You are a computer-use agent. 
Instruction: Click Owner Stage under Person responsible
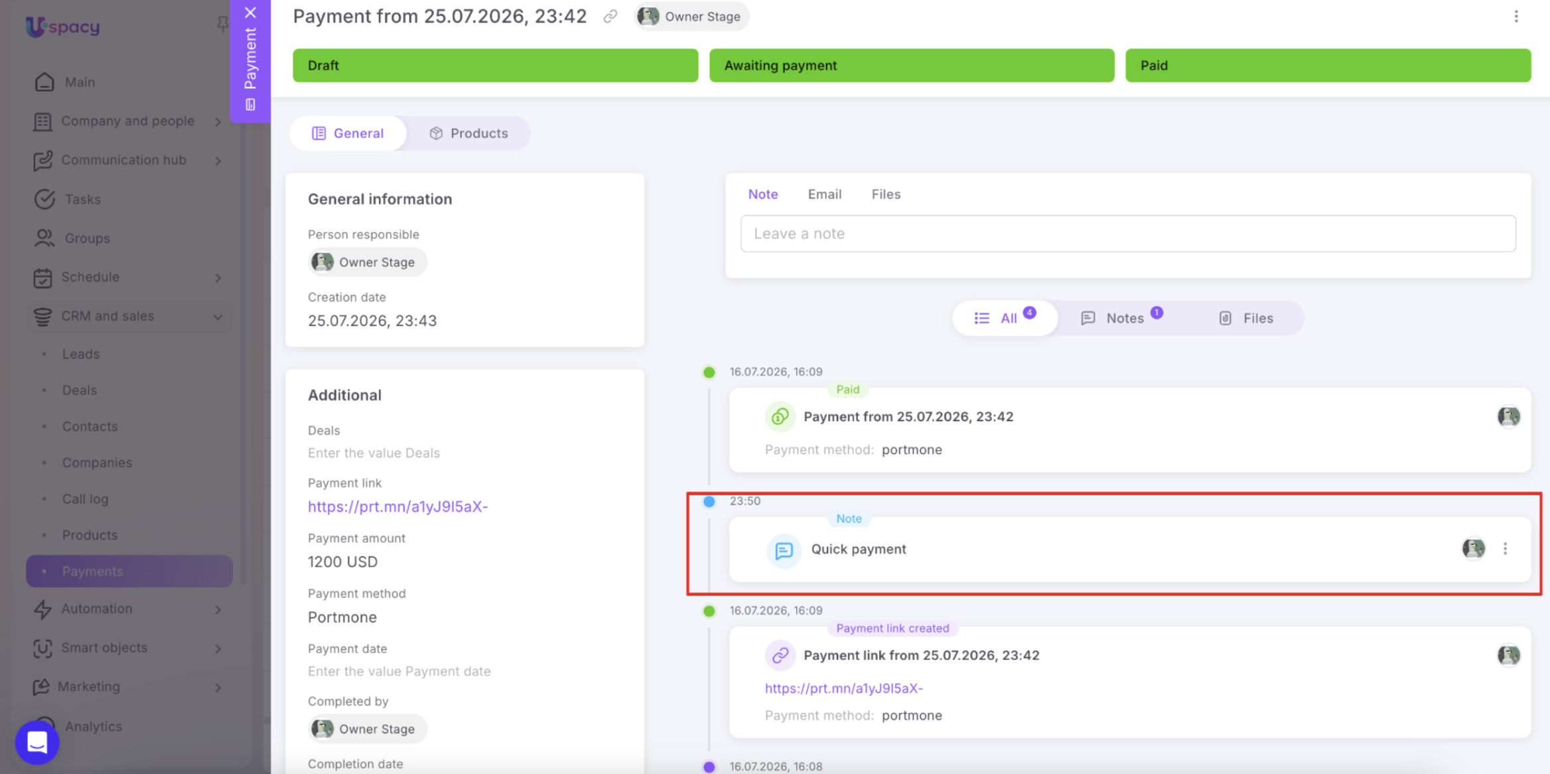pyautogui.click(x=368, y=262)
